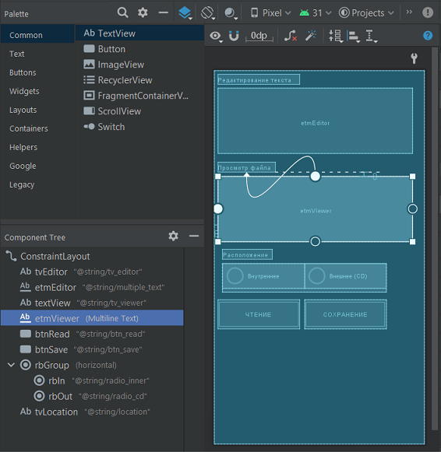
Task: Select Design Surface layers icon
Action: tap(185, 12)
